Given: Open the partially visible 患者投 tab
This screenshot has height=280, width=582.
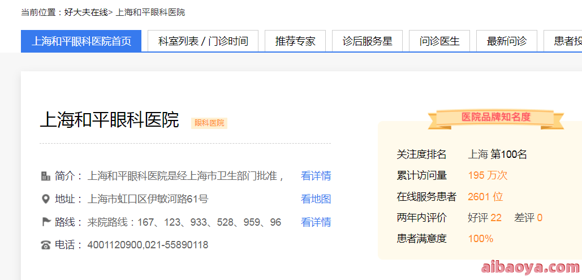Looking at the screenshot, I should (563, 41).
